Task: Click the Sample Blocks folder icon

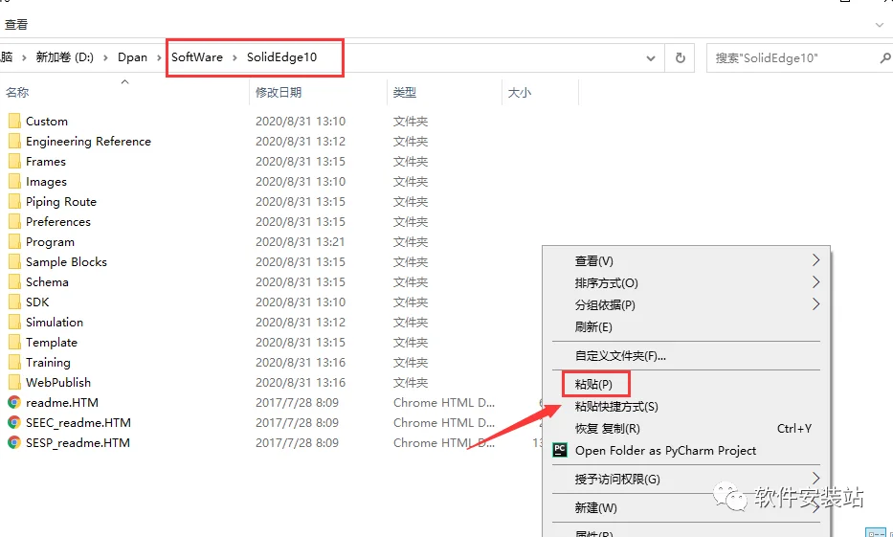Action: coord(14,262)
